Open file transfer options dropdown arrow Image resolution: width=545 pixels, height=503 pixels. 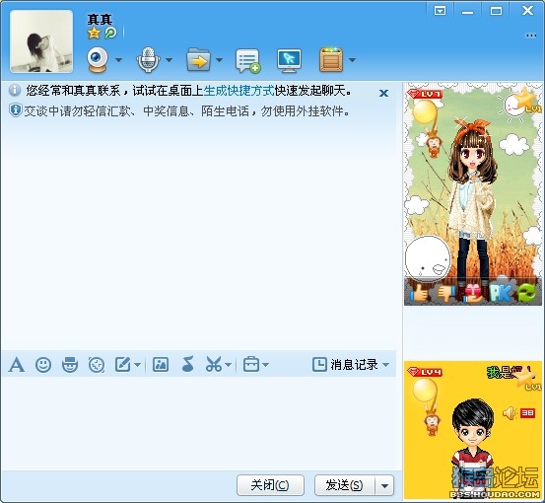coord(219,60)
